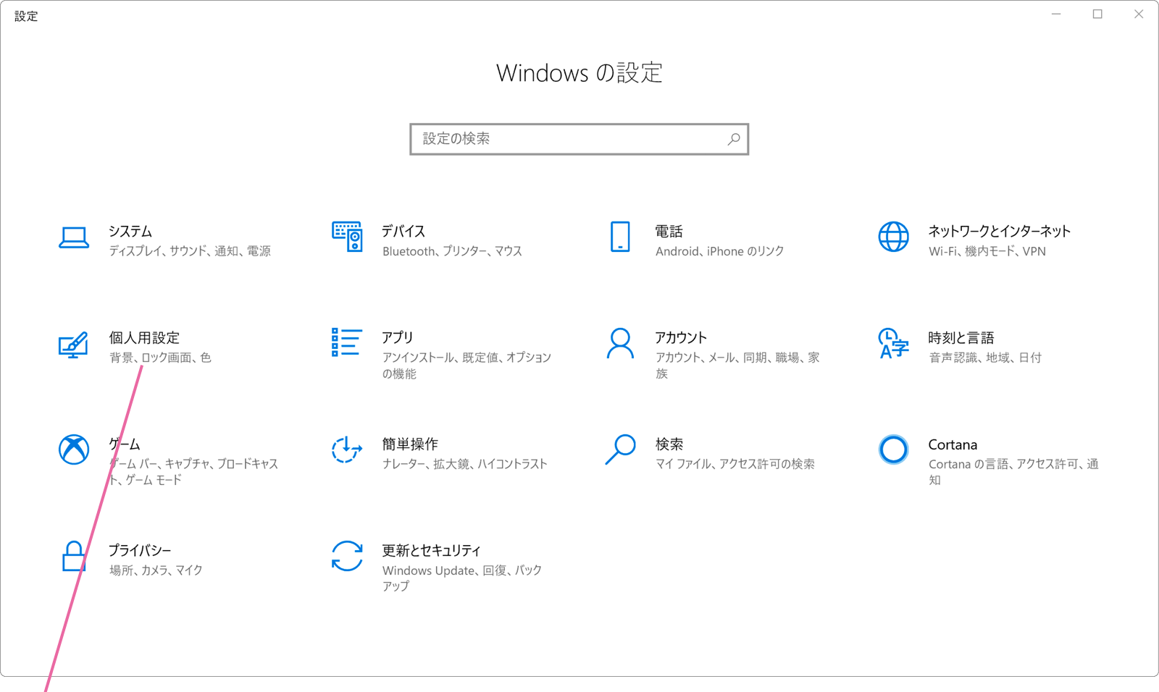
Task: Focus the 設定の検索 search field
Action: (579, 139)
